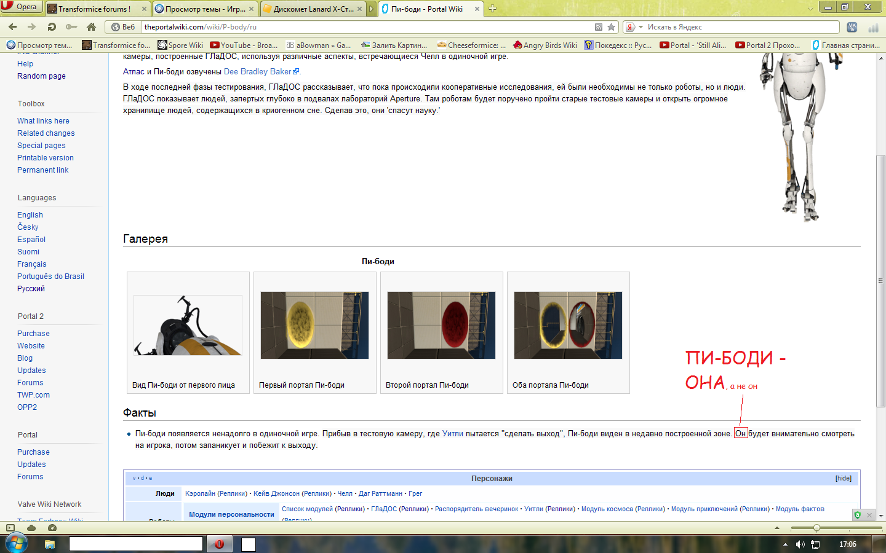
Task: Switch language to Français
Action: pyautogui.click(x=32, y=264)
